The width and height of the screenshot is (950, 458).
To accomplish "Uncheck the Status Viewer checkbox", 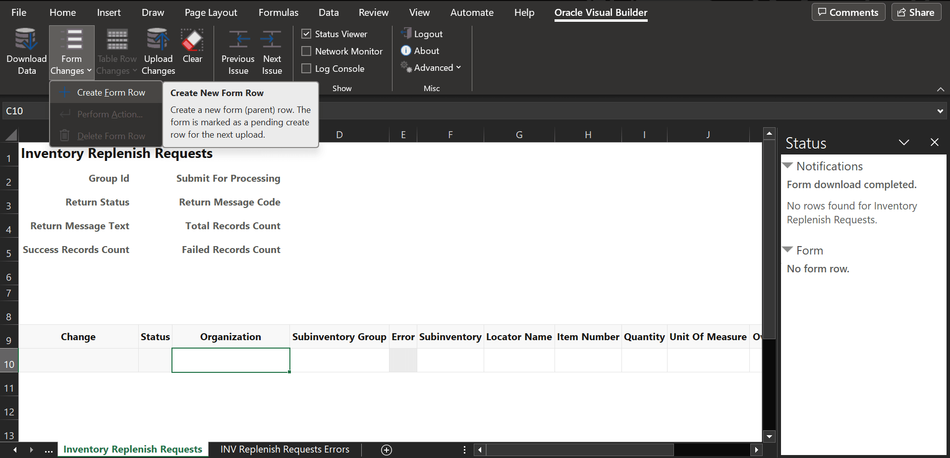I will pos(306,34).
